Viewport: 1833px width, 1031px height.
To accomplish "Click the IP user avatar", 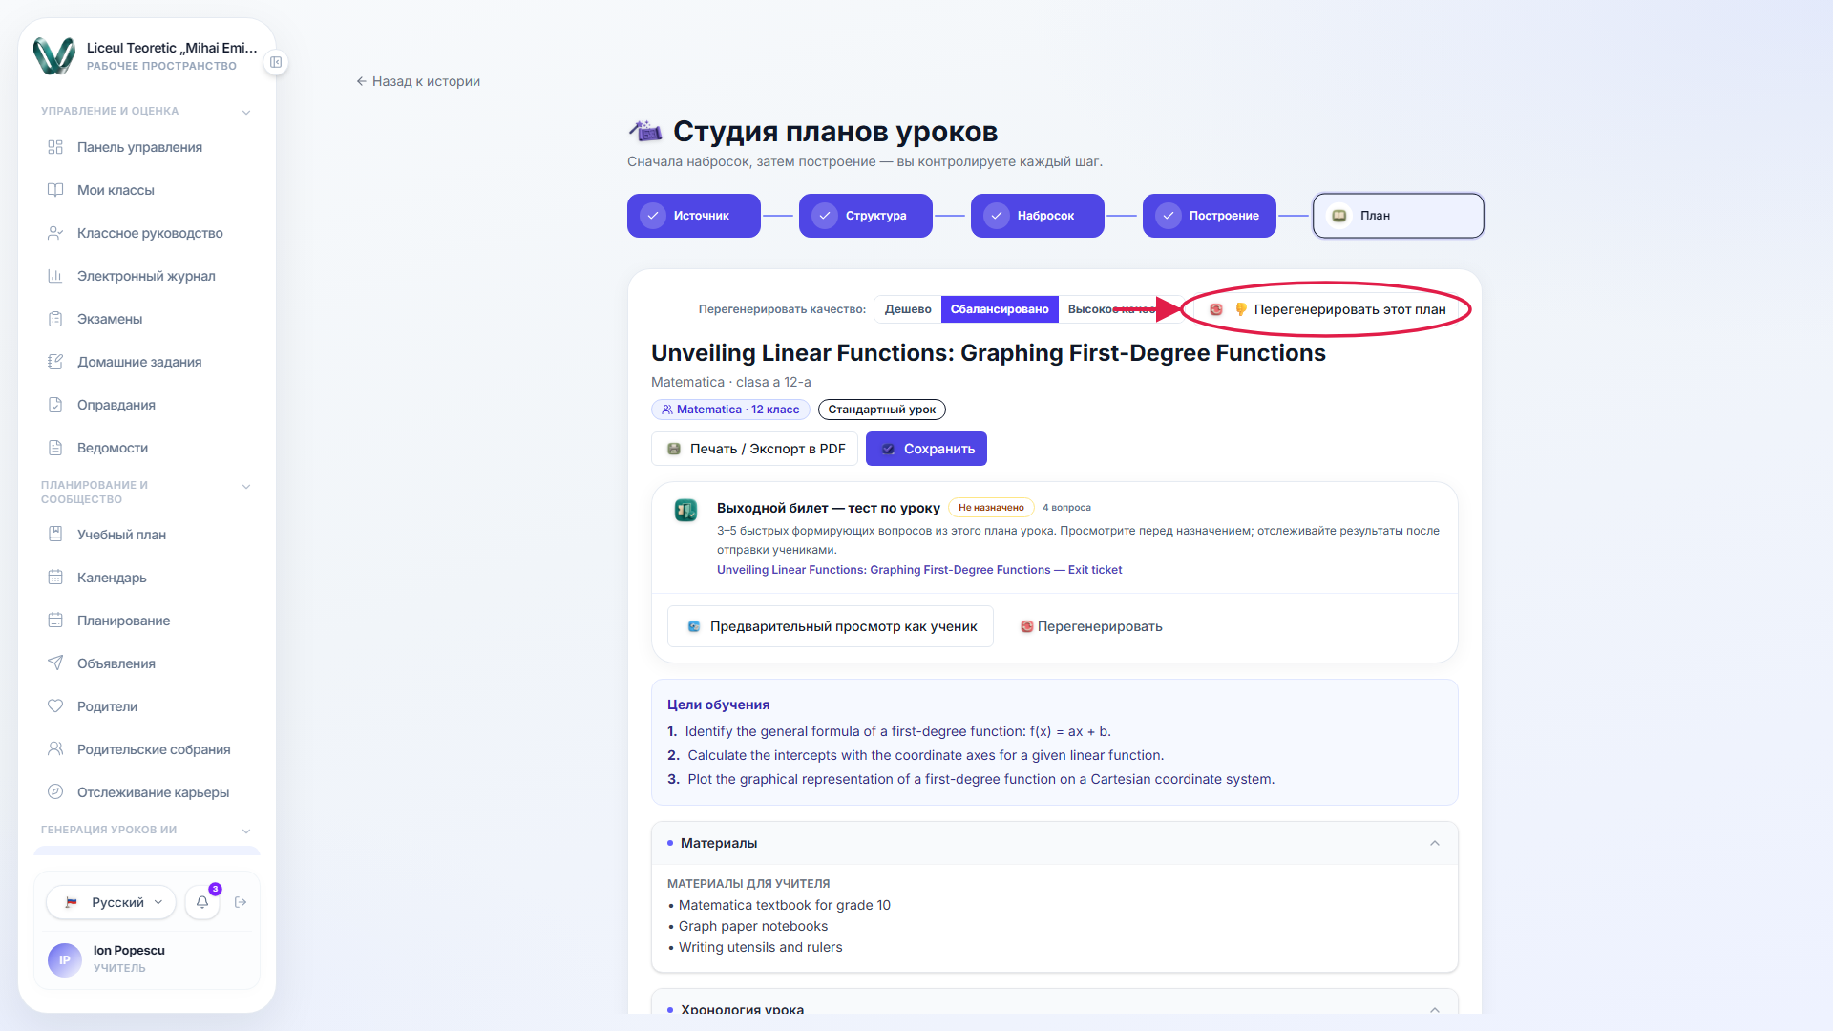I will (65, 959).
